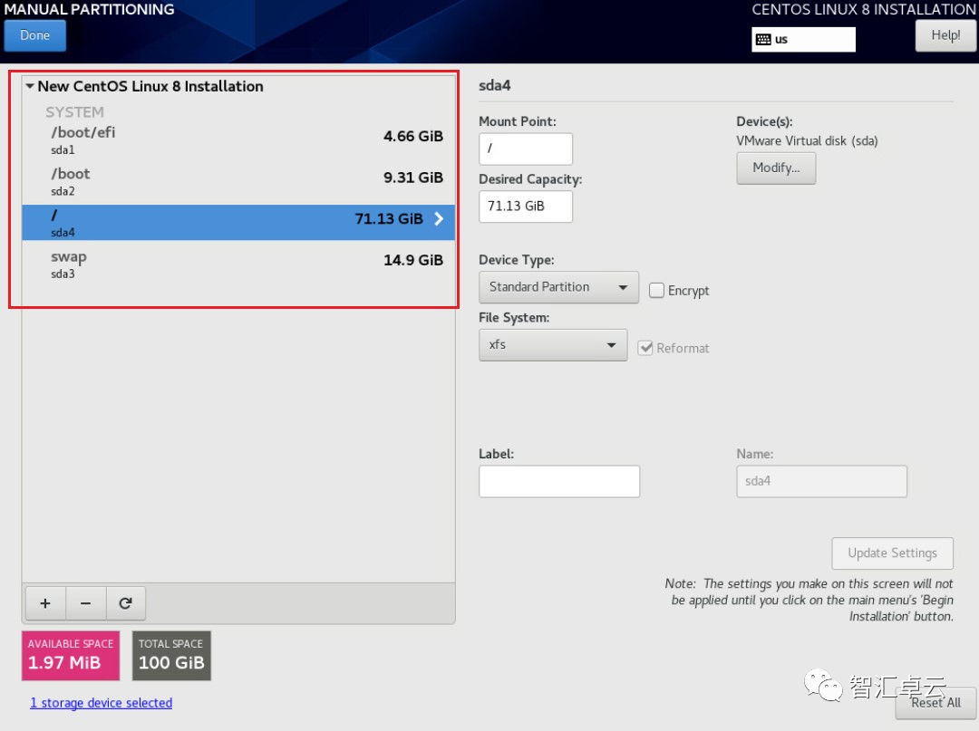Viewport: 979px width, 731px height.
Task: Toggle the Encrypt checkbox
Action: click(x=656, y=290)
